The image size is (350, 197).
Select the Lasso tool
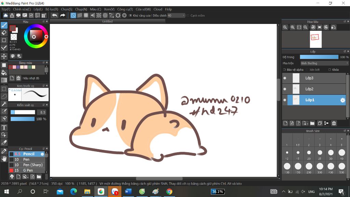coord(4,96)
